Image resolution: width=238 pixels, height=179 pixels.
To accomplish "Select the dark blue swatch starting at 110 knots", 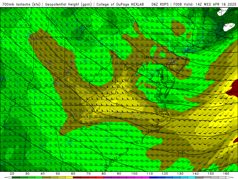I will point(153,177).
